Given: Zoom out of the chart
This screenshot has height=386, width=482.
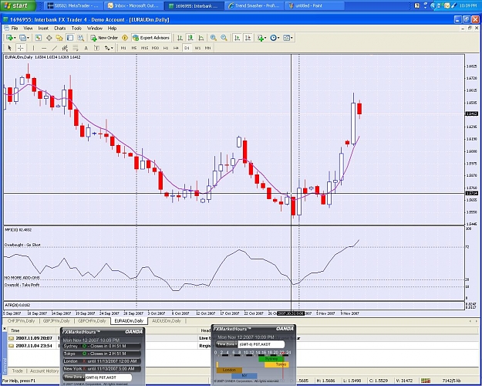Looking at the screenshot, I should point(224,38).
